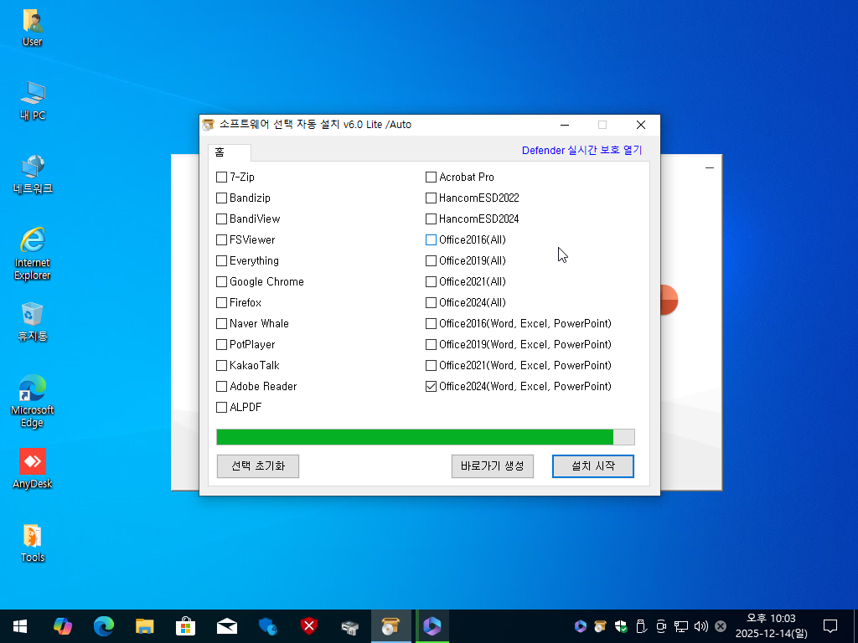Viewport: 858px width, 643px height.
Task: Click the USB safely remove tray icon
Action: pos(641,626)
